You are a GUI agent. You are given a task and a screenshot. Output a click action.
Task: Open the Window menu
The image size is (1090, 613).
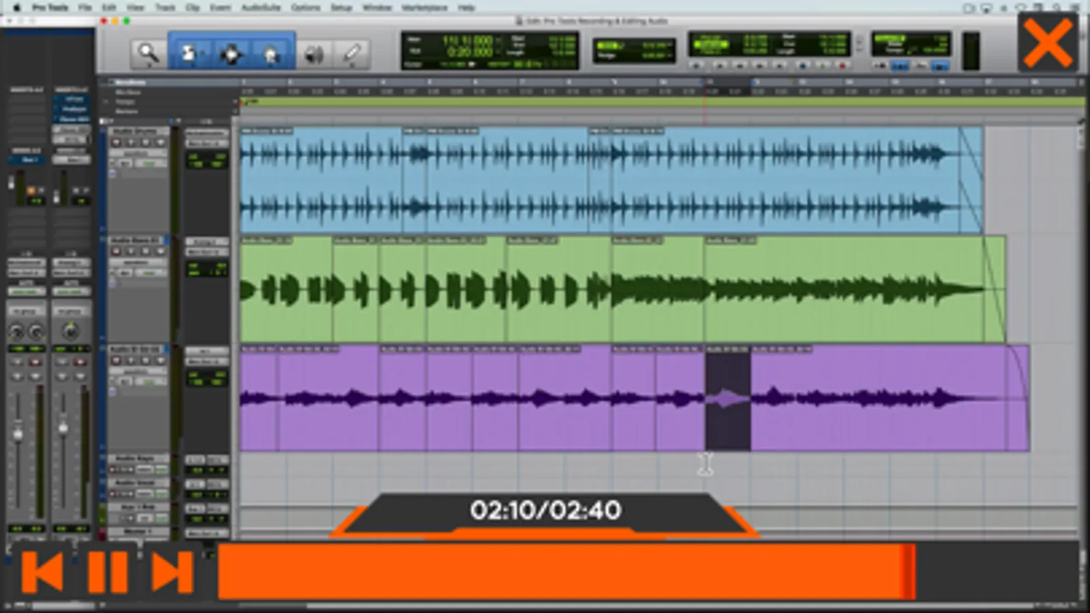(x=377, y=7)
